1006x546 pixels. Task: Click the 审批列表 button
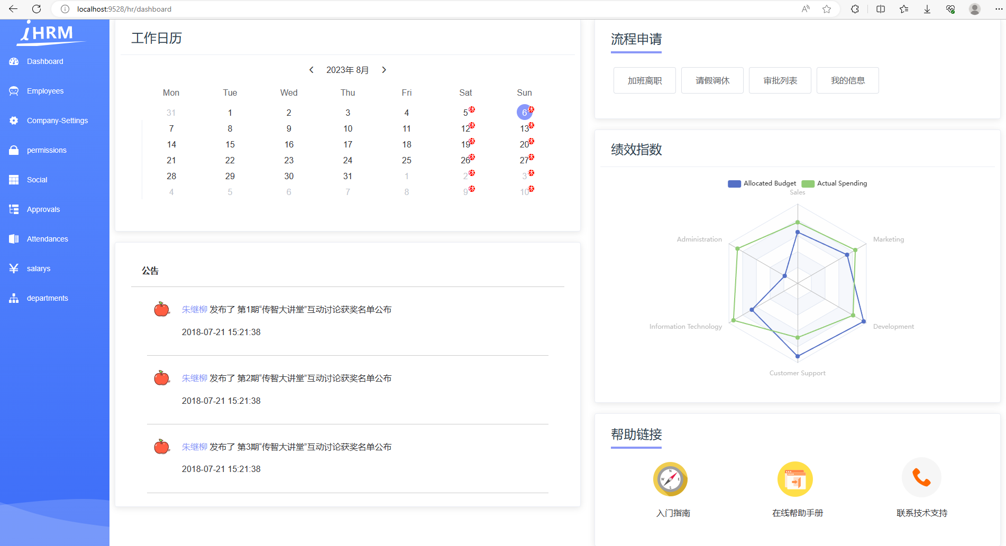pos(780,80)
